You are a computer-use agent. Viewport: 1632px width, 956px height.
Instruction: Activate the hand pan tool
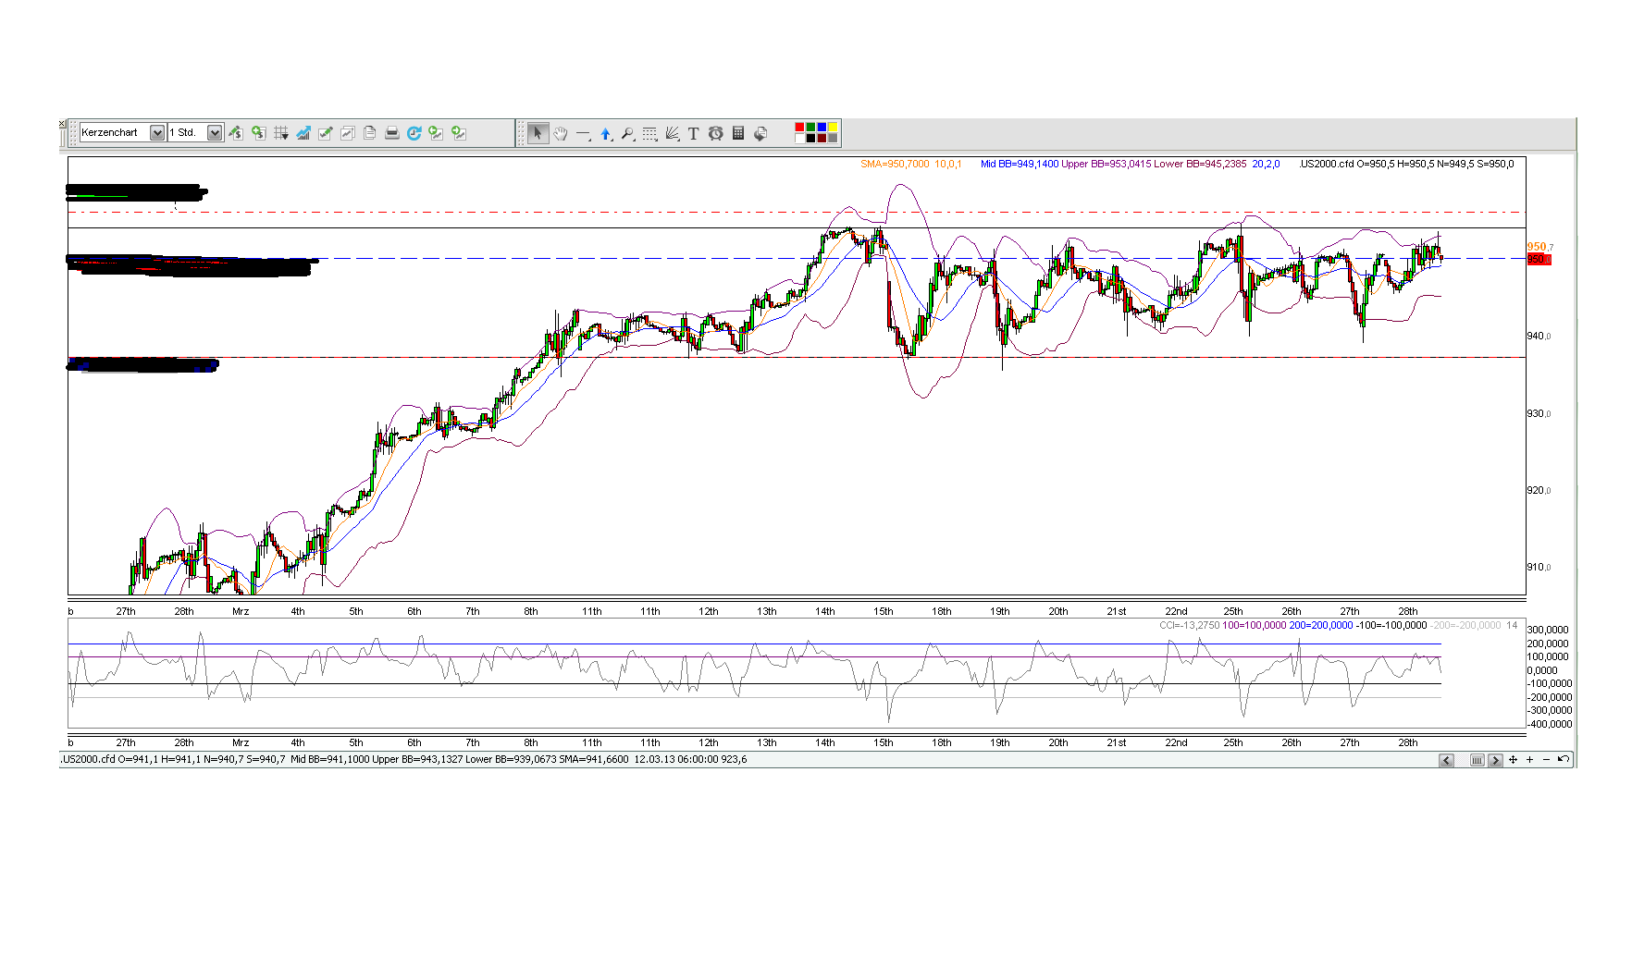pos(560,133)
